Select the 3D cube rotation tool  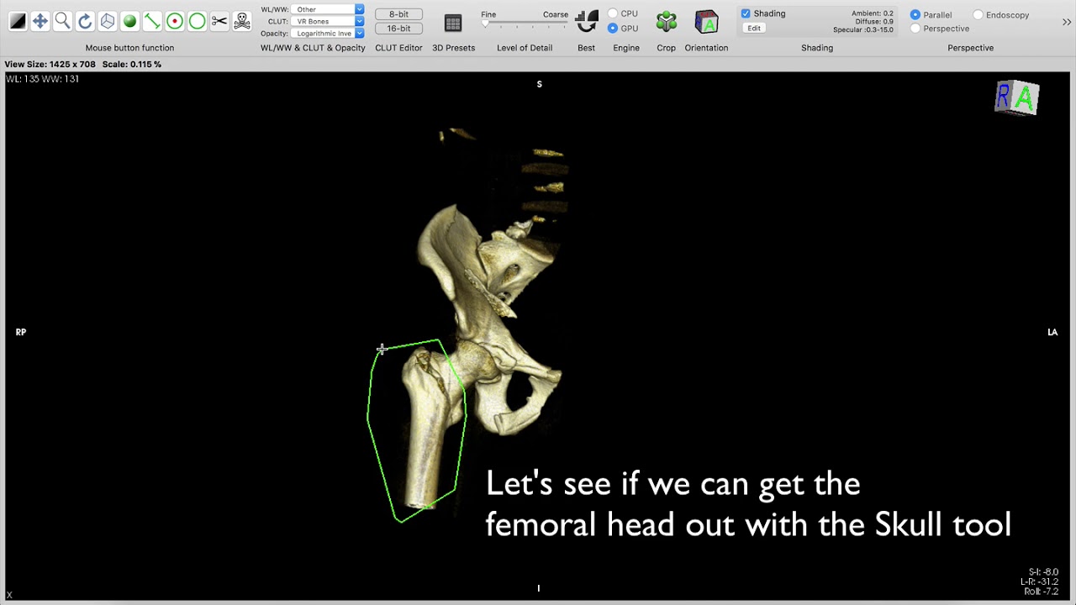coord(108,21)
